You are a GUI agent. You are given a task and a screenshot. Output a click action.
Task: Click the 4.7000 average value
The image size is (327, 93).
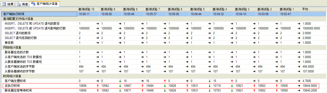click(307, 81)
